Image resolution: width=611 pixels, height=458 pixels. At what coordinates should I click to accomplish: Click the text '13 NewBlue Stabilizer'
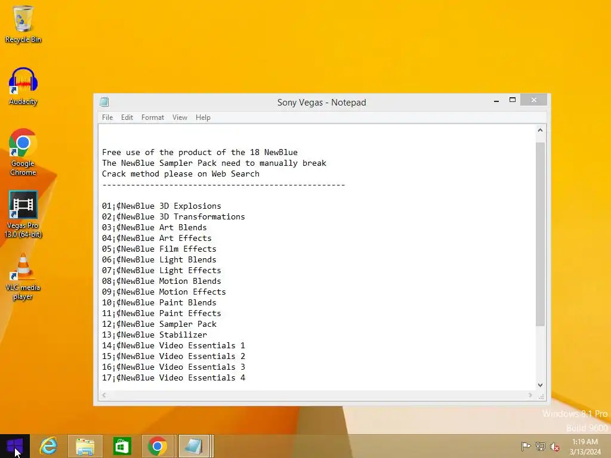click(155, 335)
